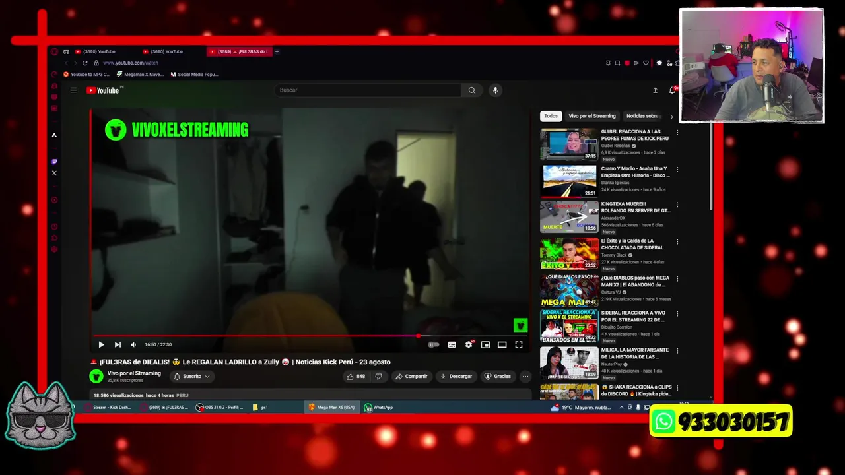Play the paused YouTube video
Viewport: 845px width, 475px height.
[x=101, y=344]
